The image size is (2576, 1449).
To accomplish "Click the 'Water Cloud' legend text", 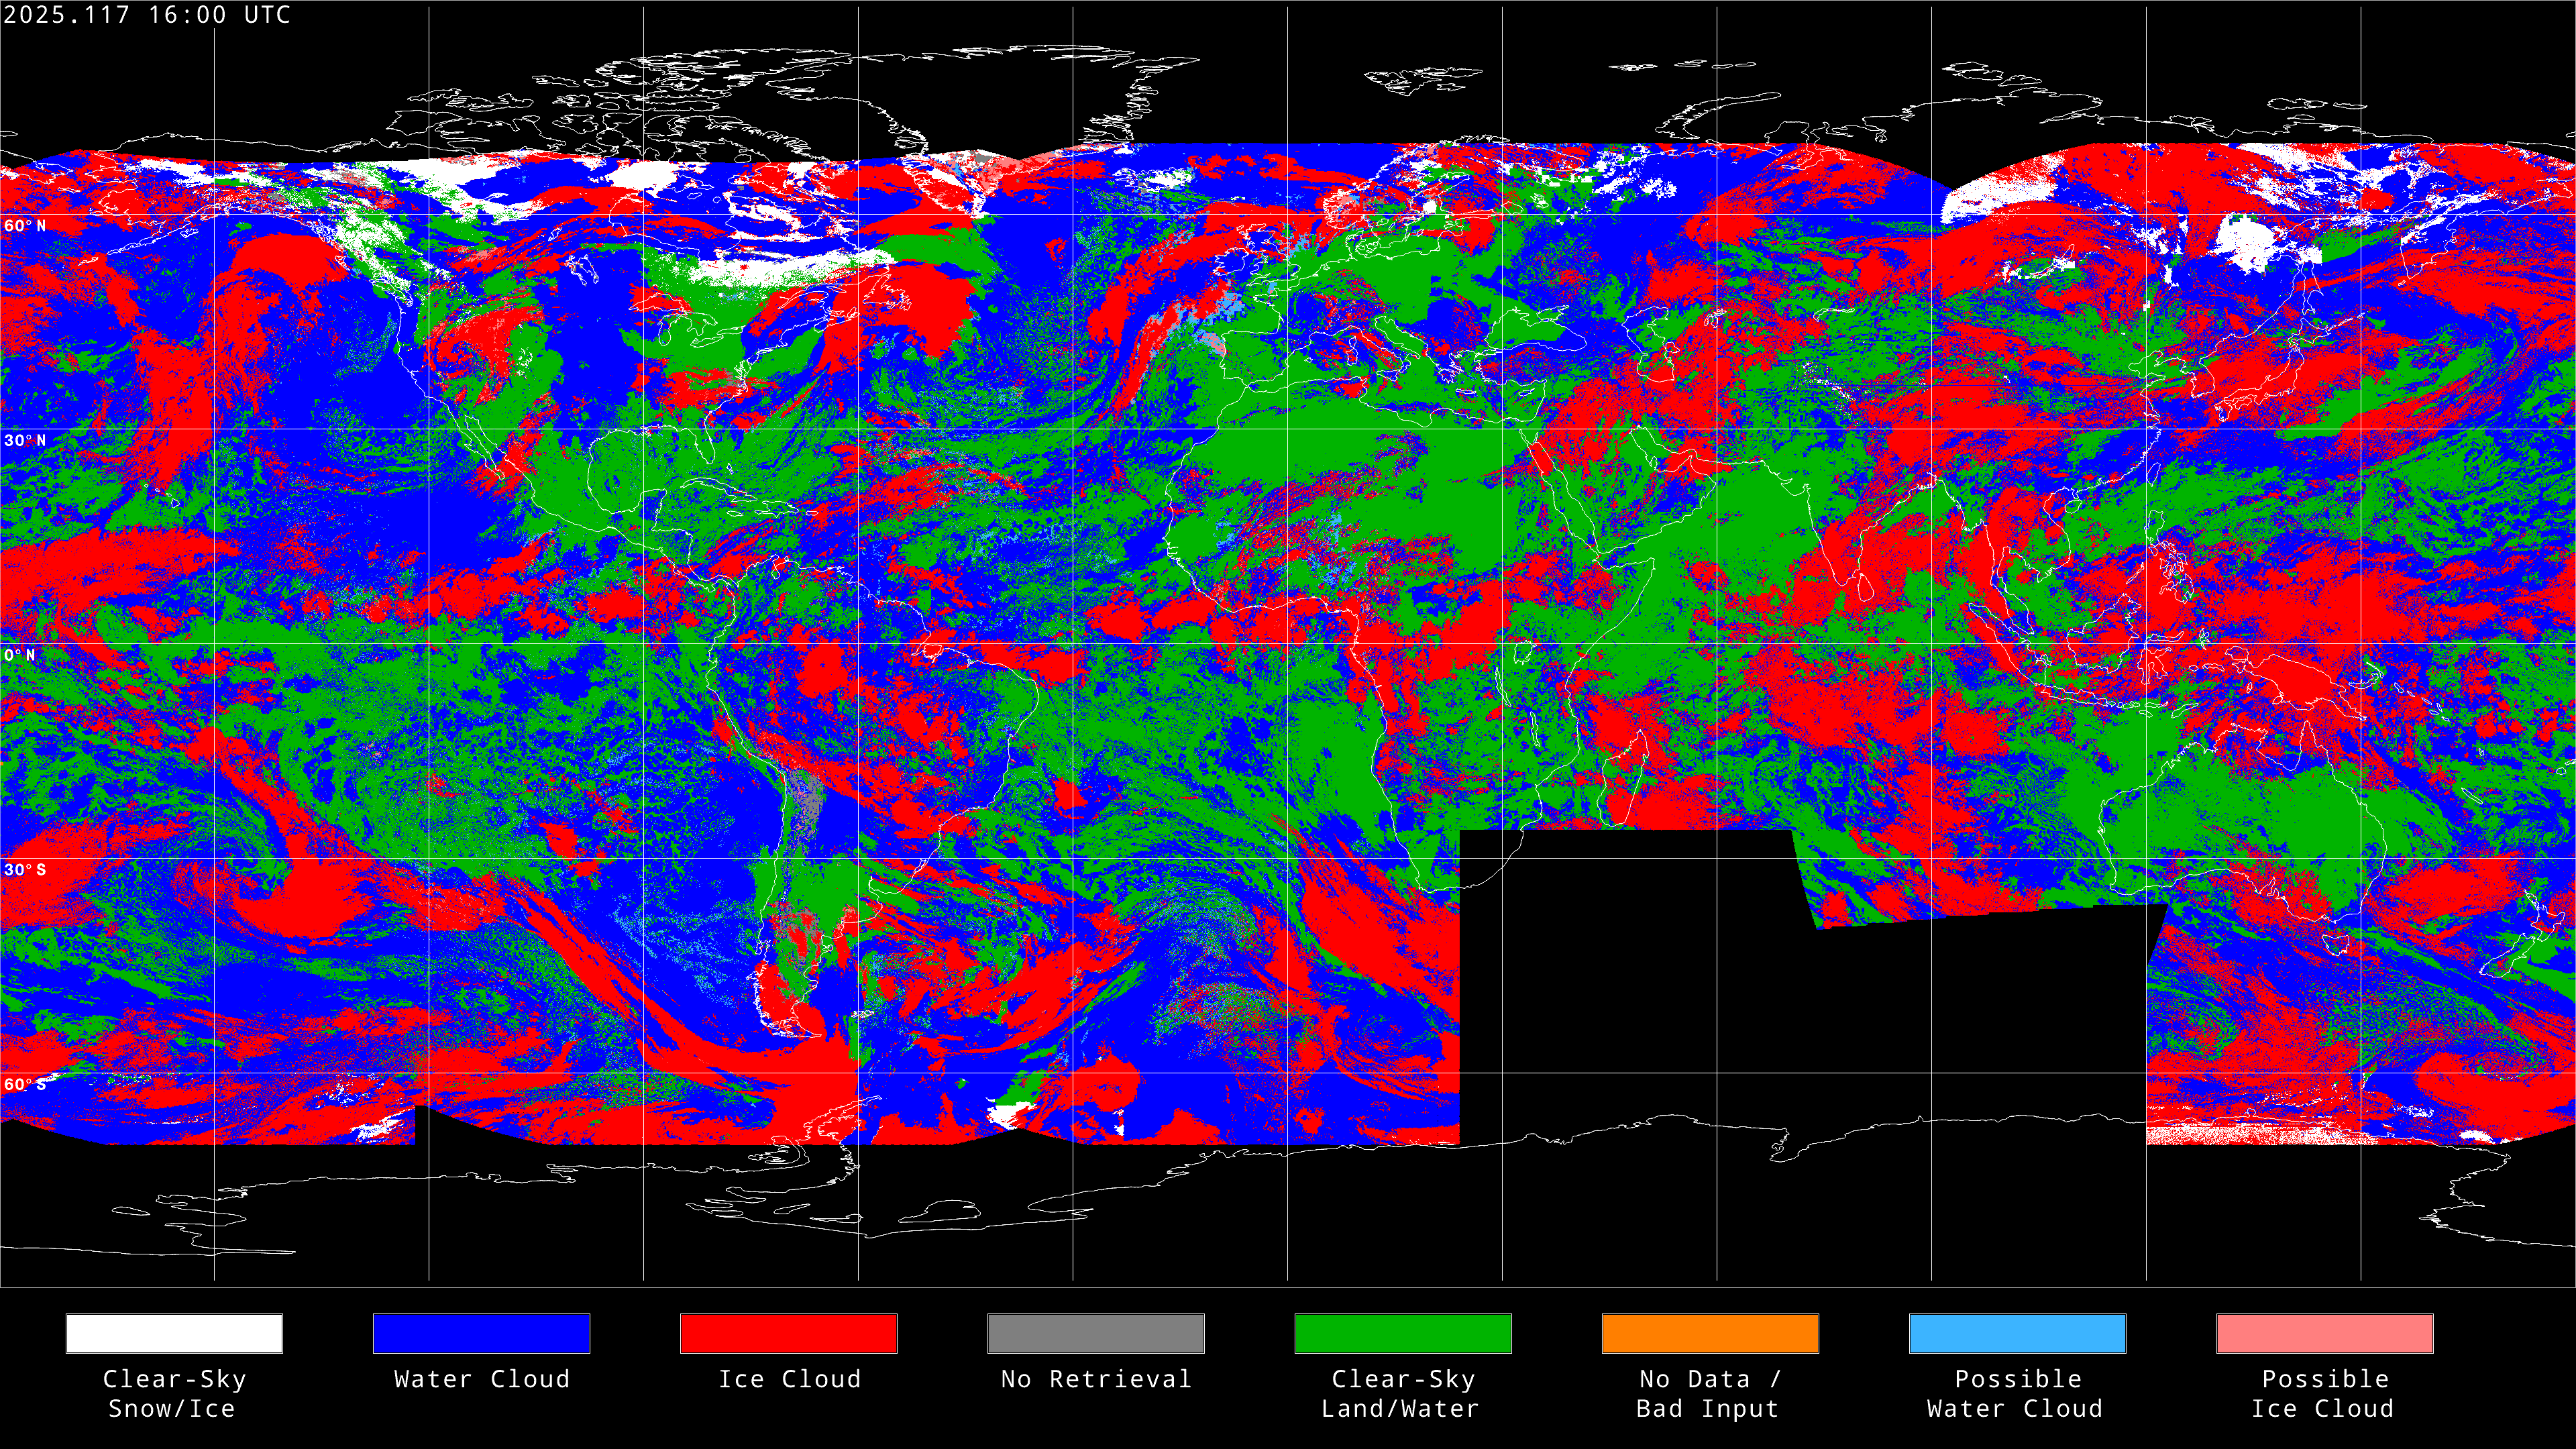I will (482, 1380).
